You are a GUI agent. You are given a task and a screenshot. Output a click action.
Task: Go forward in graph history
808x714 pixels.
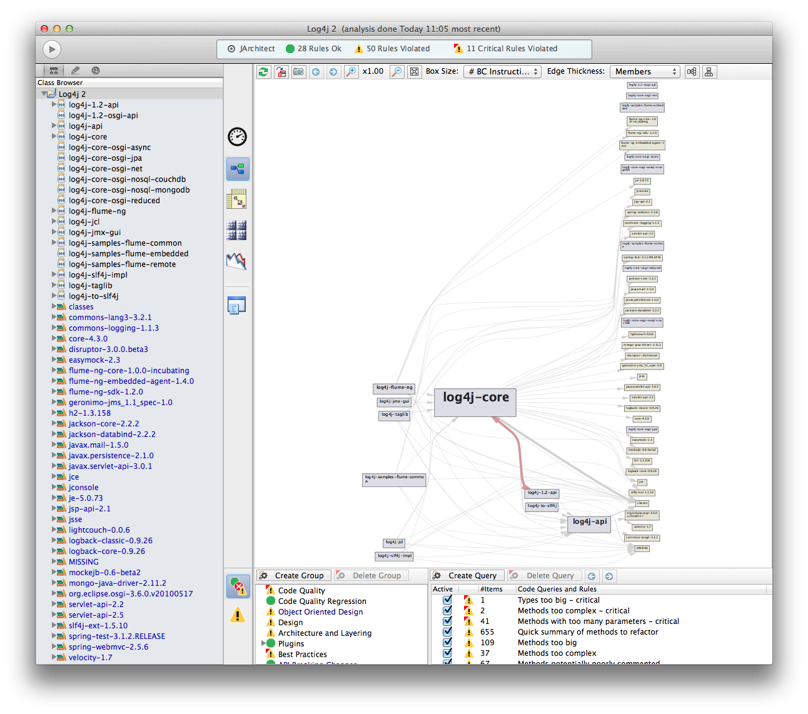(x=333, y=72)
